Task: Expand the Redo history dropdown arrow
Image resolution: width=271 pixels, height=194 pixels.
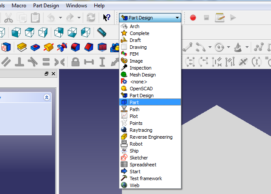Action: [x=79, y=18]
